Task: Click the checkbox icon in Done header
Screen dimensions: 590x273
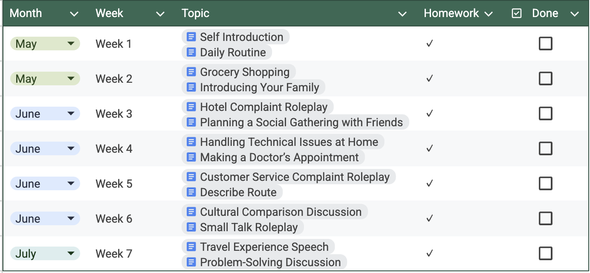Action: click(x=517, y=14)
